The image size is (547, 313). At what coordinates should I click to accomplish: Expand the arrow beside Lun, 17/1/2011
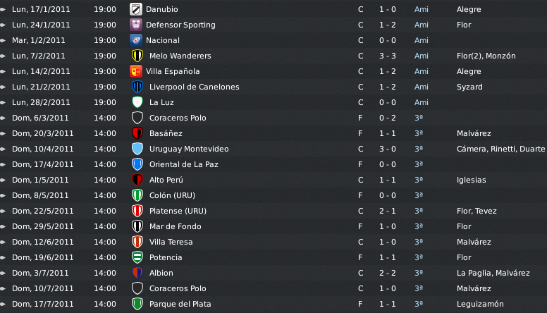(x=3, y=9)
